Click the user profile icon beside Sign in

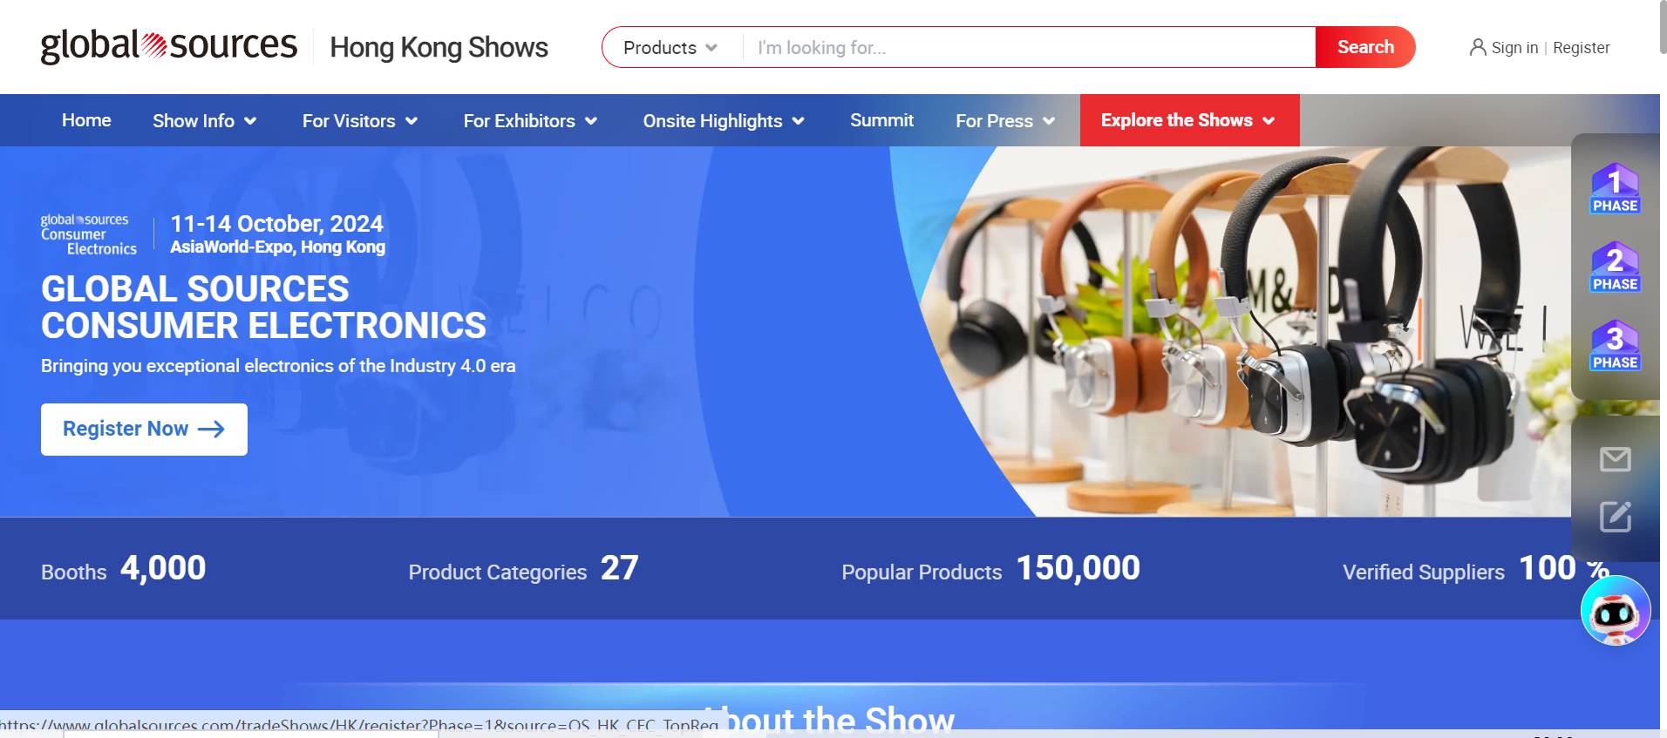[1477, 48]
